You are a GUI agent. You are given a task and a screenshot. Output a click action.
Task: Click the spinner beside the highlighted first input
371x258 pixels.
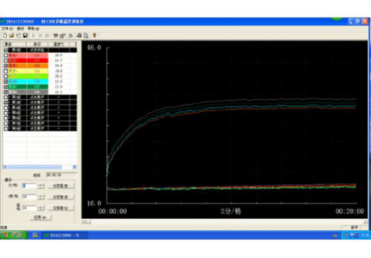pos(41,186)
